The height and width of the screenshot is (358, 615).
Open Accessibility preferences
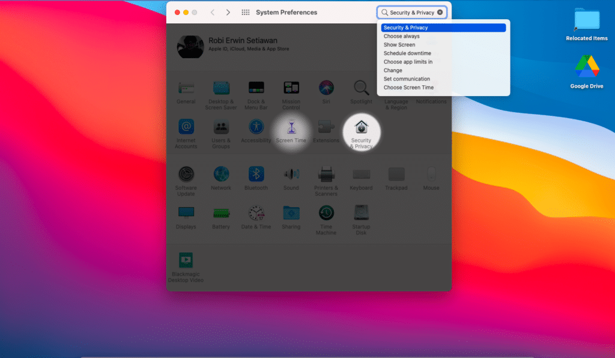256,132
